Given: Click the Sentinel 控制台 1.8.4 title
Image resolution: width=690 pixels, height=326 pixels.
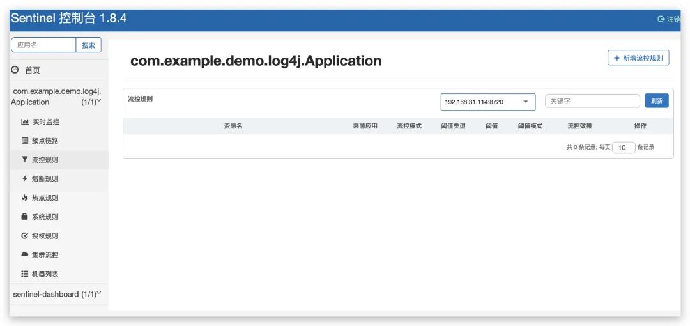Looking at the screenshot, I should tap(68, 19).
